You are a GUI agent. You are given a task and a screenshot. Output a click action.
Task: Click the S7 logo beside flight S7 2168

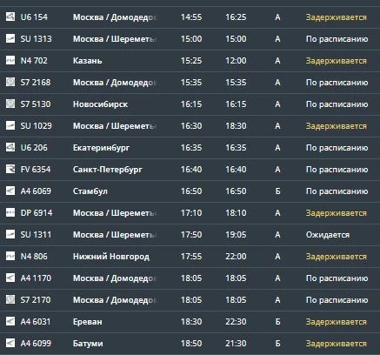10,82
